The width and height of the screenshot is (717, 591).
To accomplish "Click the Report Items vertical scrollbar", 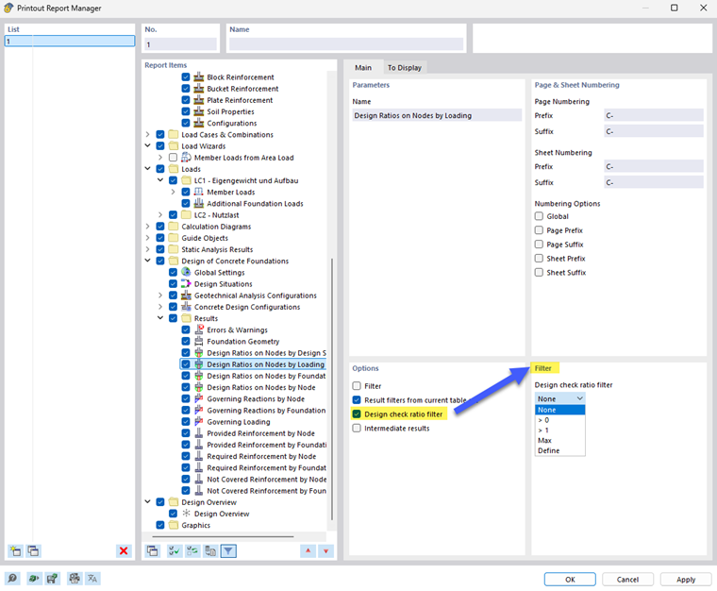I will [332, 389].
